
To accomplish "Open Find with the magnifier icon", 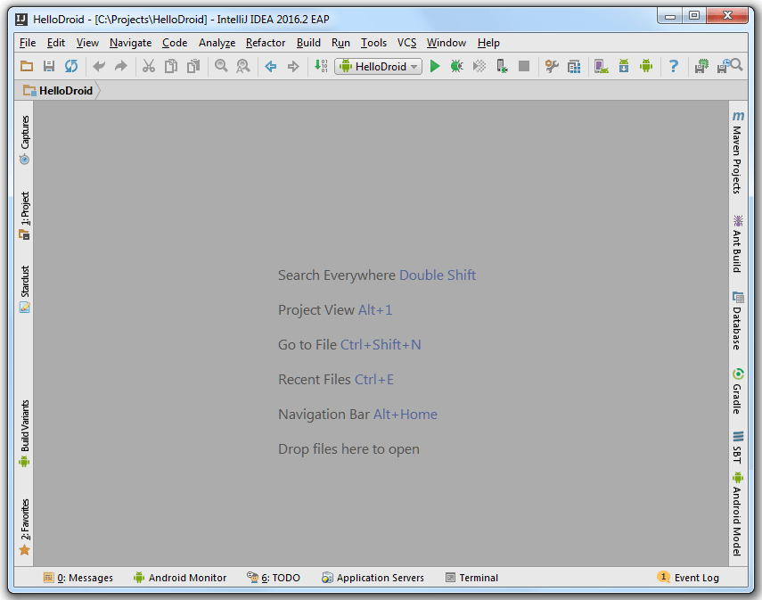I will (x=221, y=66).
